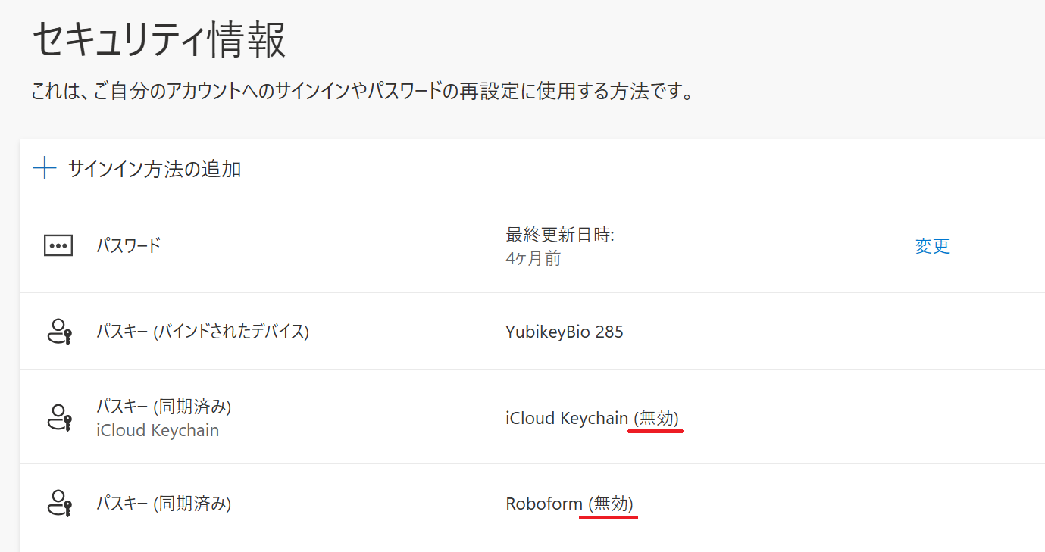The height and width of the screenshot is (552, 1045).
Task: Click iCloud Keychain (無効) status text
Action: click(x=592, y=418)
